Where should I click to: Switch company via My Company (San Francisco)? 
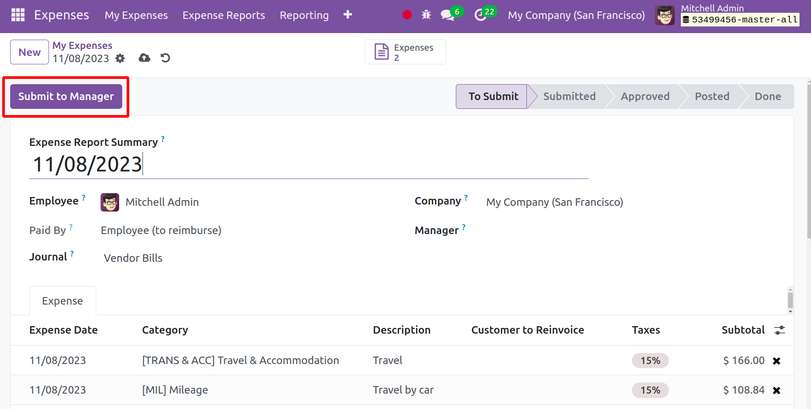point(576,15)
